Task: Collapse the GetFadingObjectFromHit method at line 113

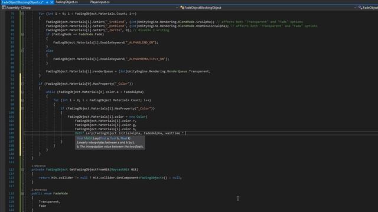Action: 22,170
